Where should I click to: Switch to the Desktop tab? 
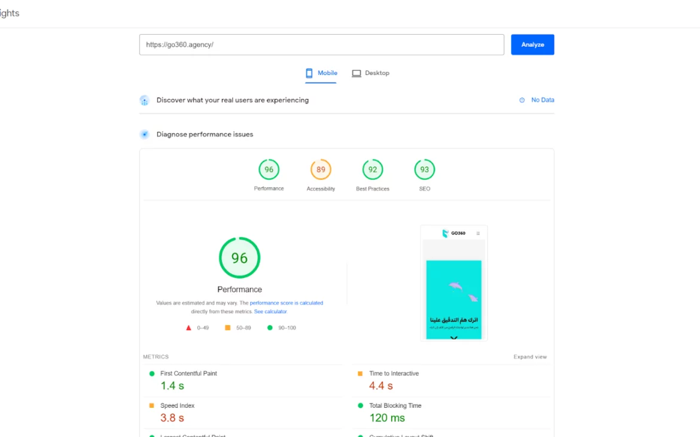(370, 73)
